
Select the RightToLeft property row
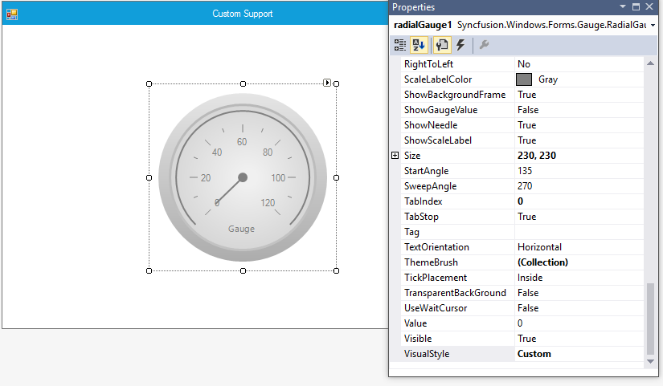pyautogui.click(x=522, y=64)
